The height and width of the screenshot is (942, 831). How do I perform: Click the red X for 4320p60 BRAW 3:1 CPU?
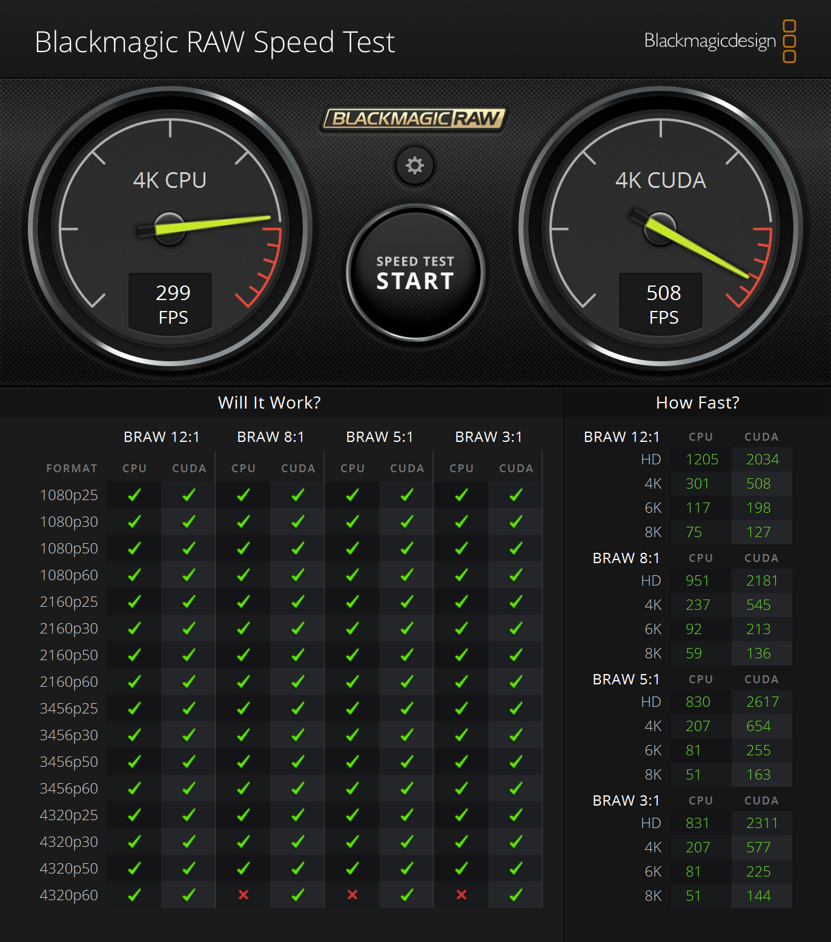click(462, 895)
